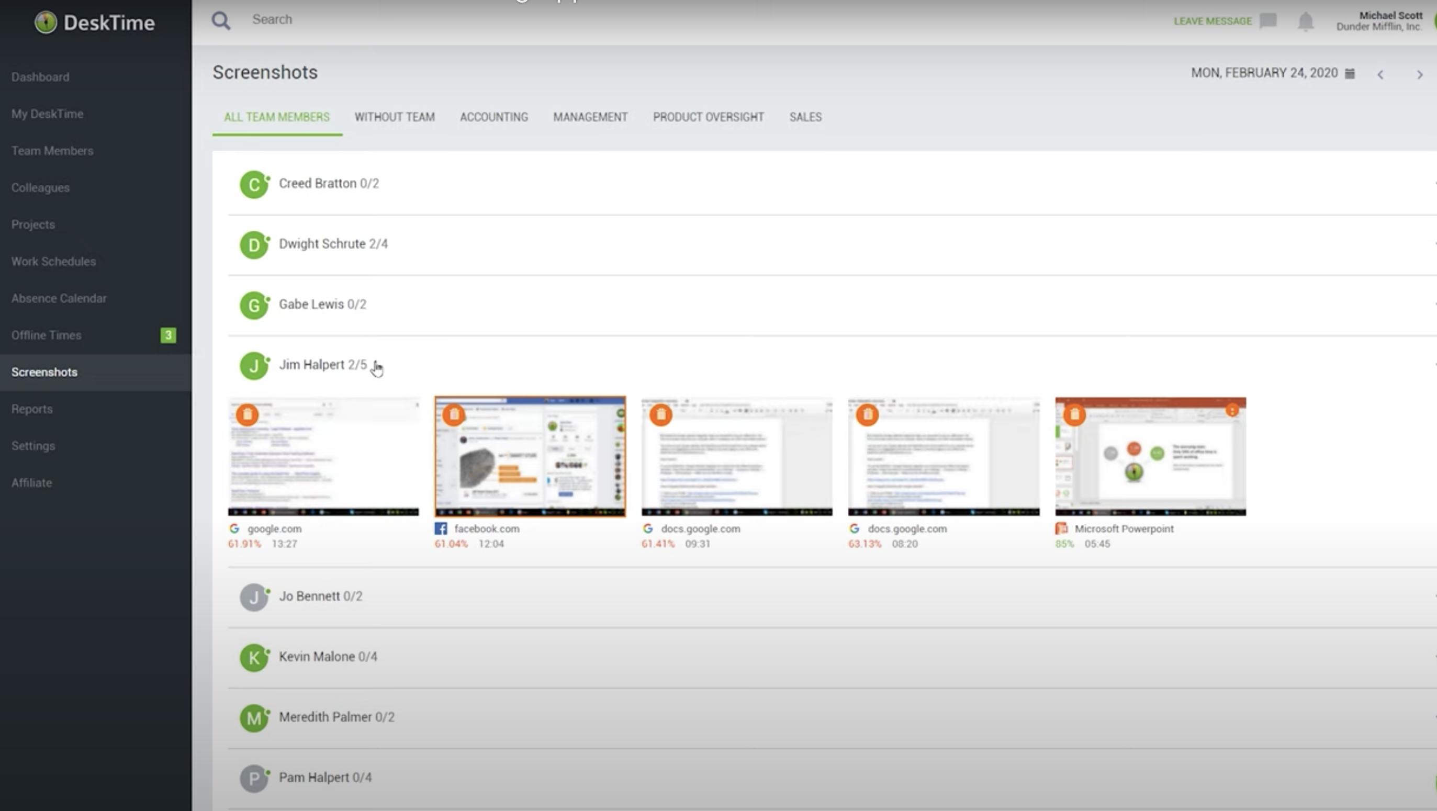The image size is (1437, 811).
Task: Switch to the Product Oversight tab
Action: [709, 117]
